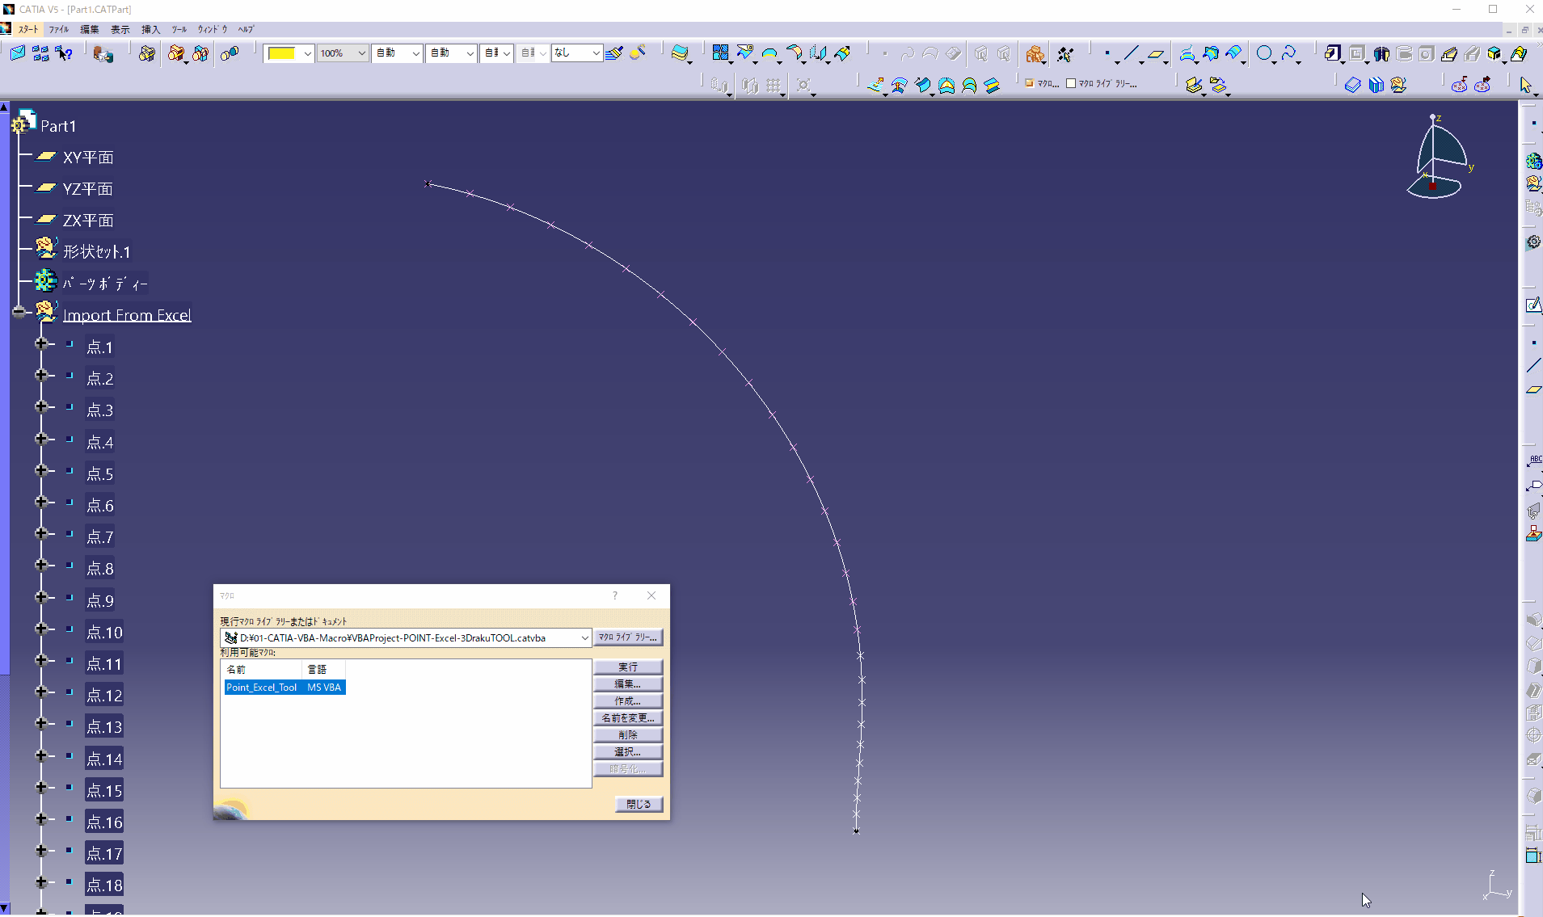Viewport: 1543px width, 917px height.
Task: Select the Circle tool
Action: coord(1263,53)
